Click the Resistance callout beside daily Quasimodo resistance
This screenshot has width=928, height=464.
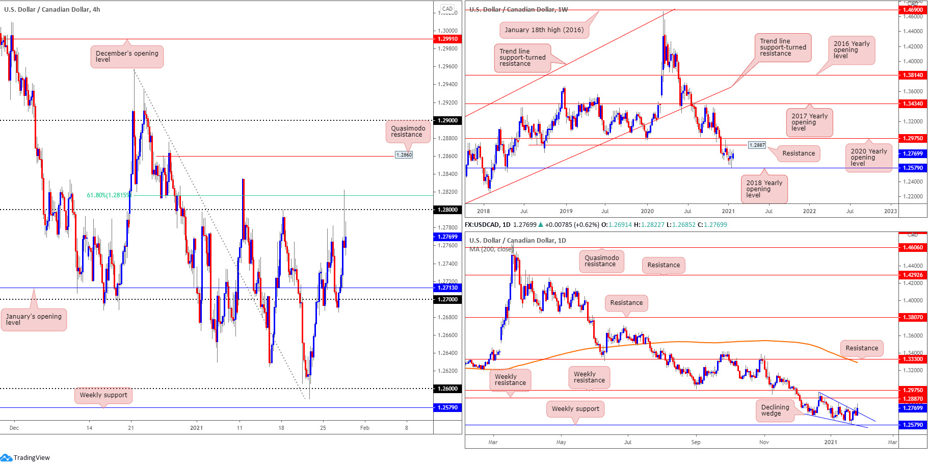pyautogui.click(x=664, y=265)
